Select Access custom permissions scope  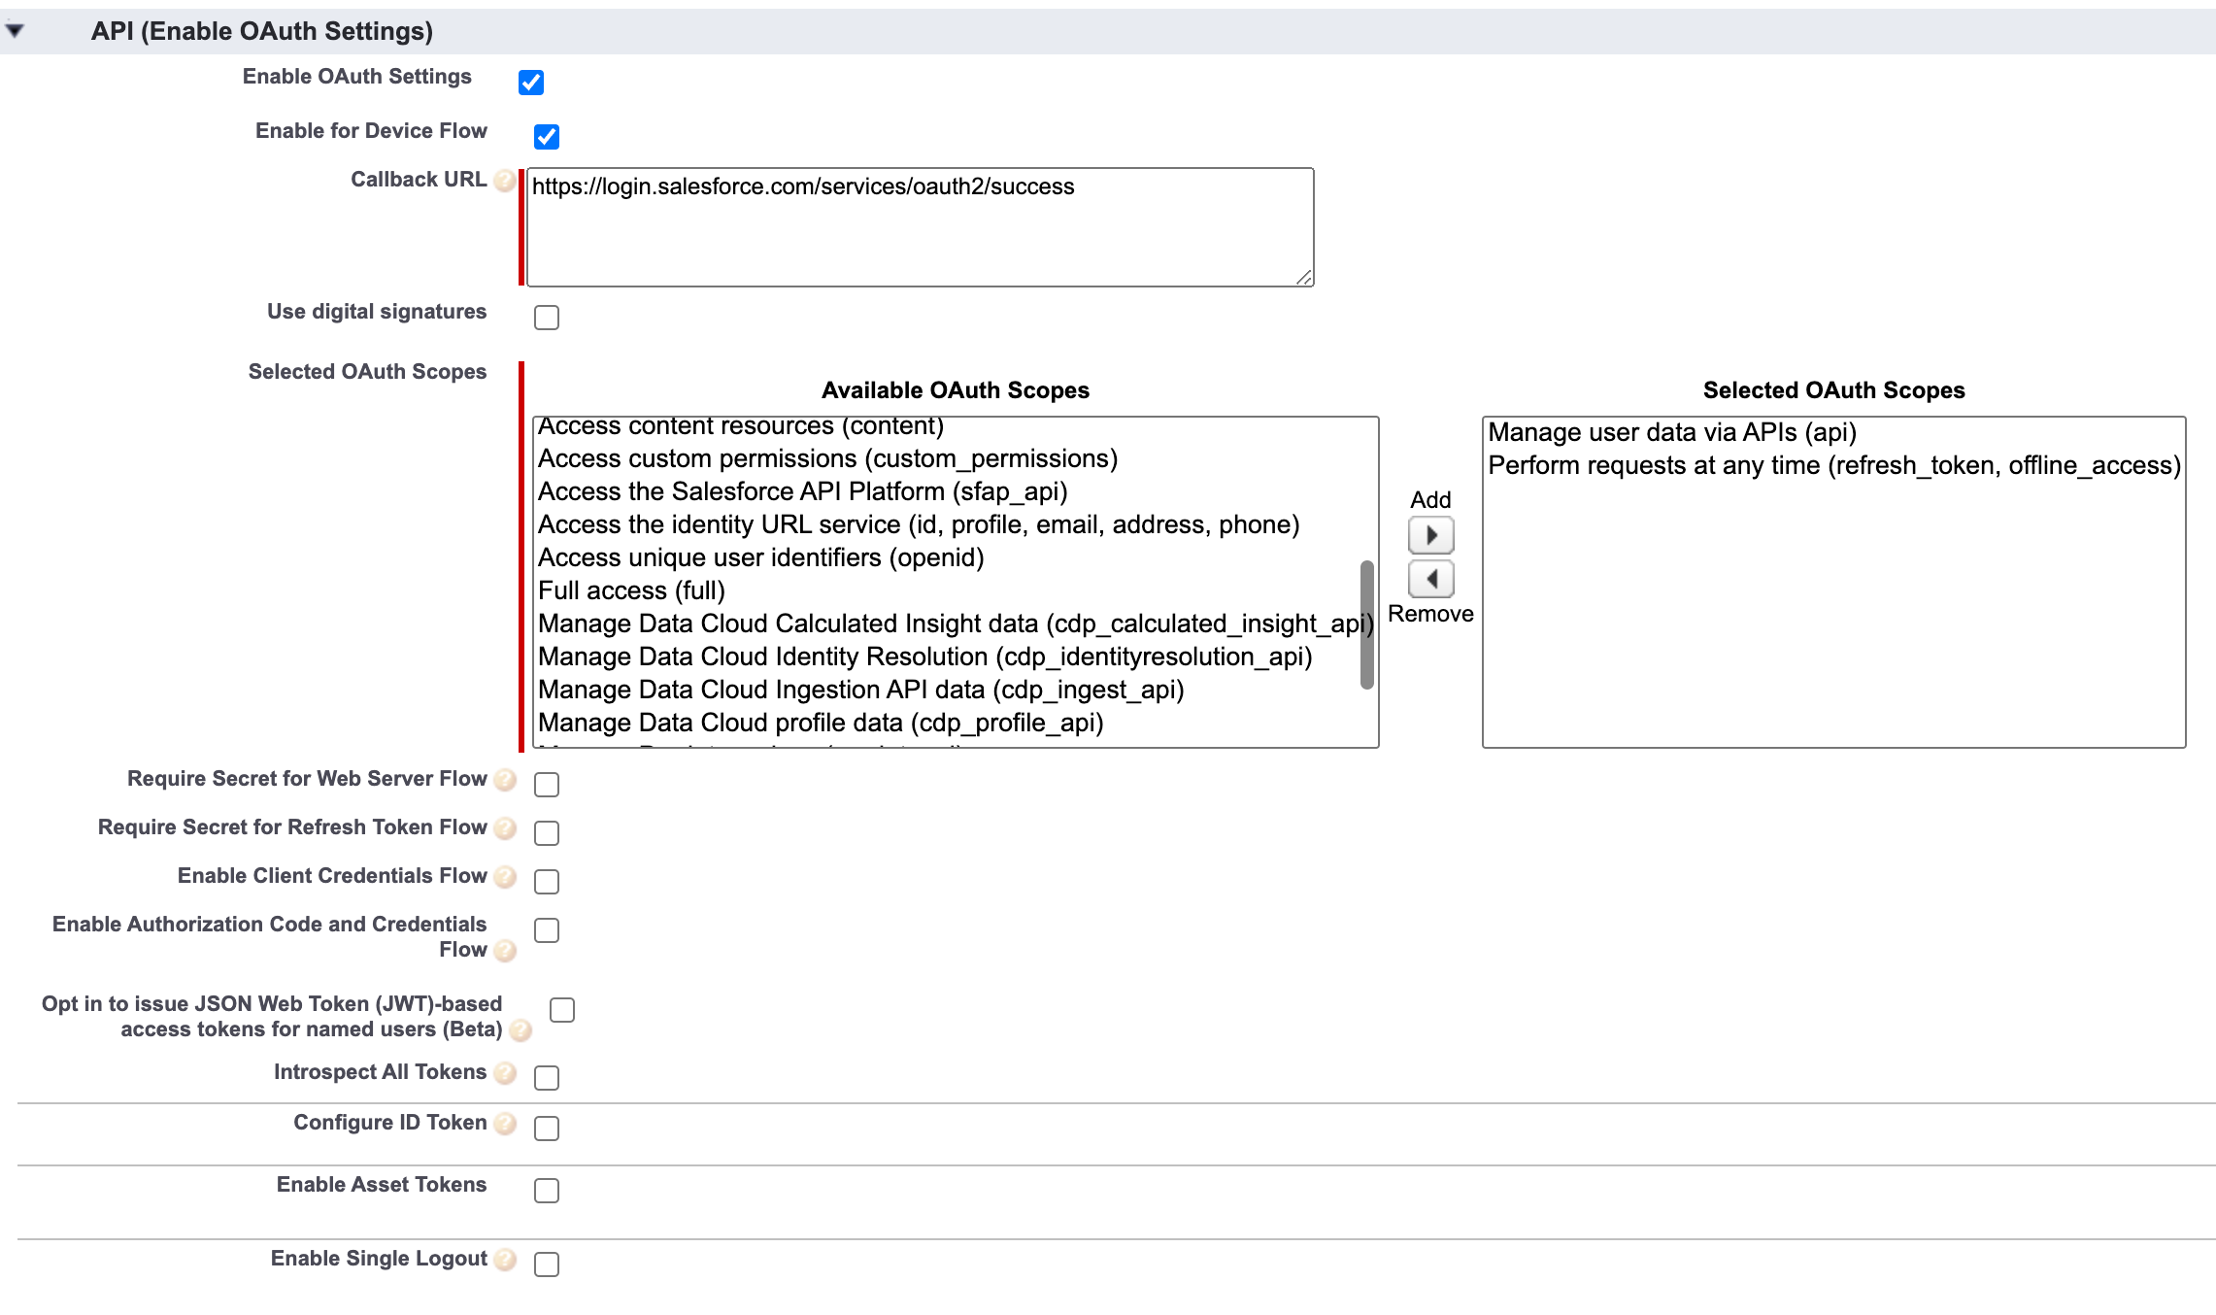click(827, 458)
